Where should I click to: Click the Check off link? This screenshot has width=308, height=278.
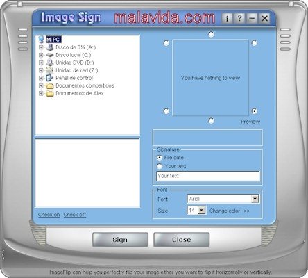click(75, 215)
